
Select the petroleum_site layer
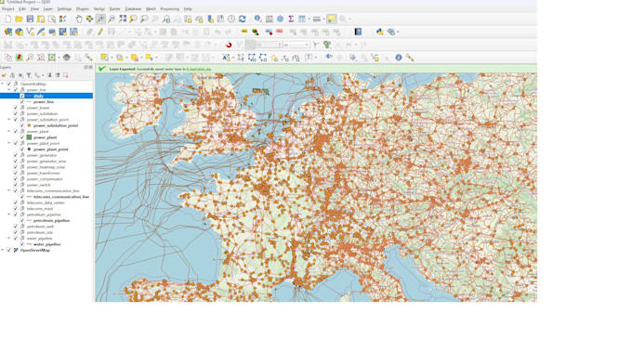39,232
